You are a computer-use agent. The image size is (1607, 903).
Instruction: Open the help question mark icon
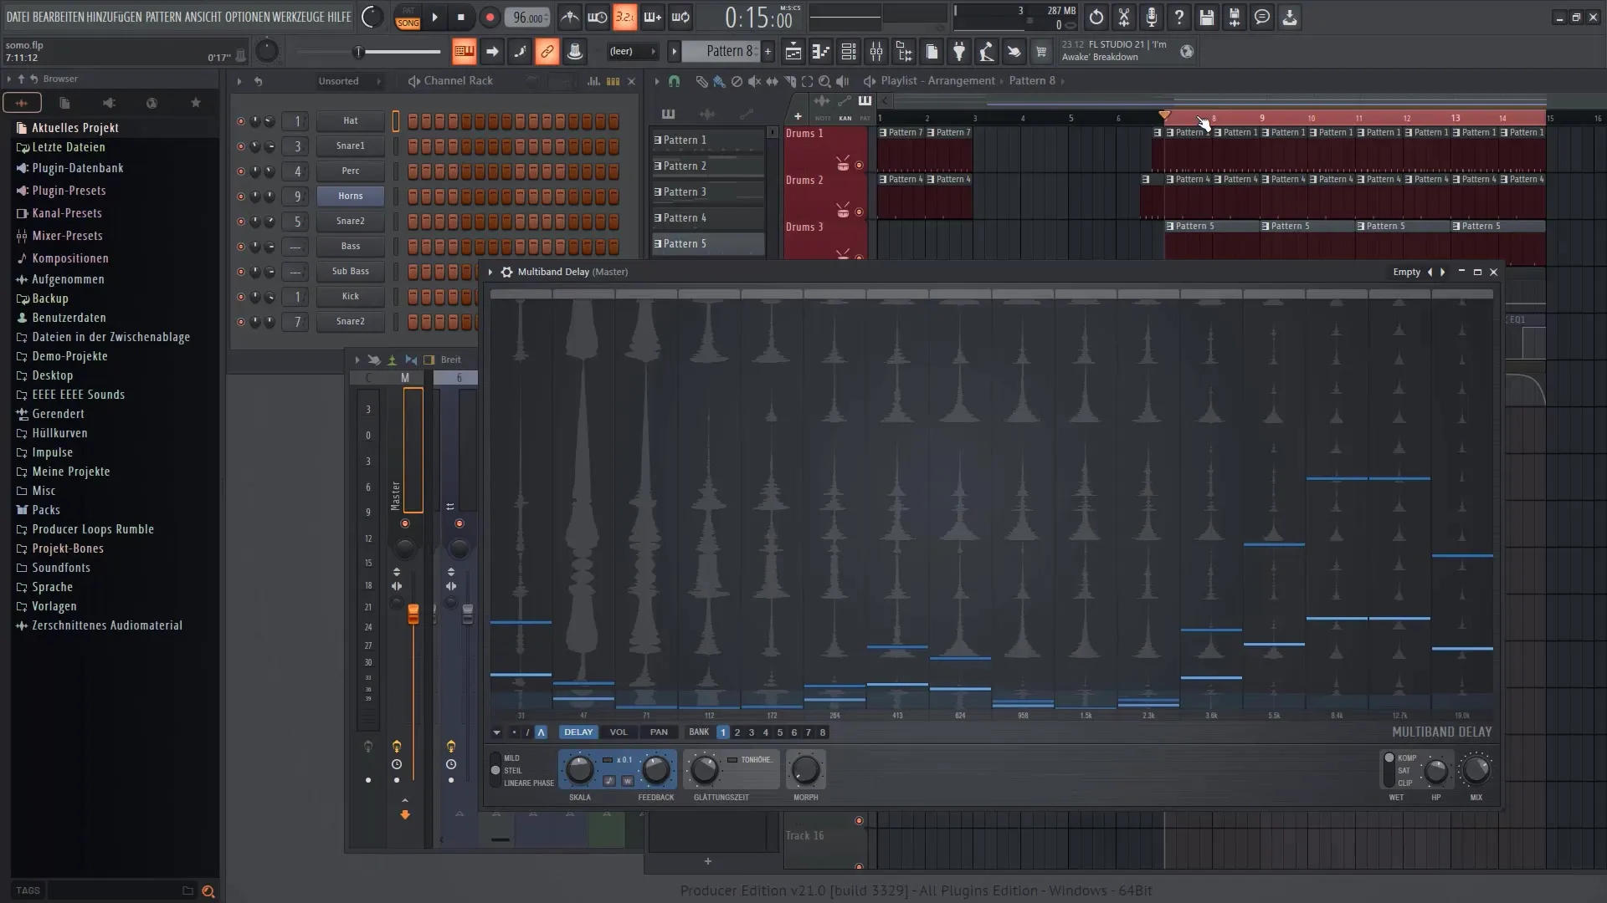click(x=1178, y=17)
